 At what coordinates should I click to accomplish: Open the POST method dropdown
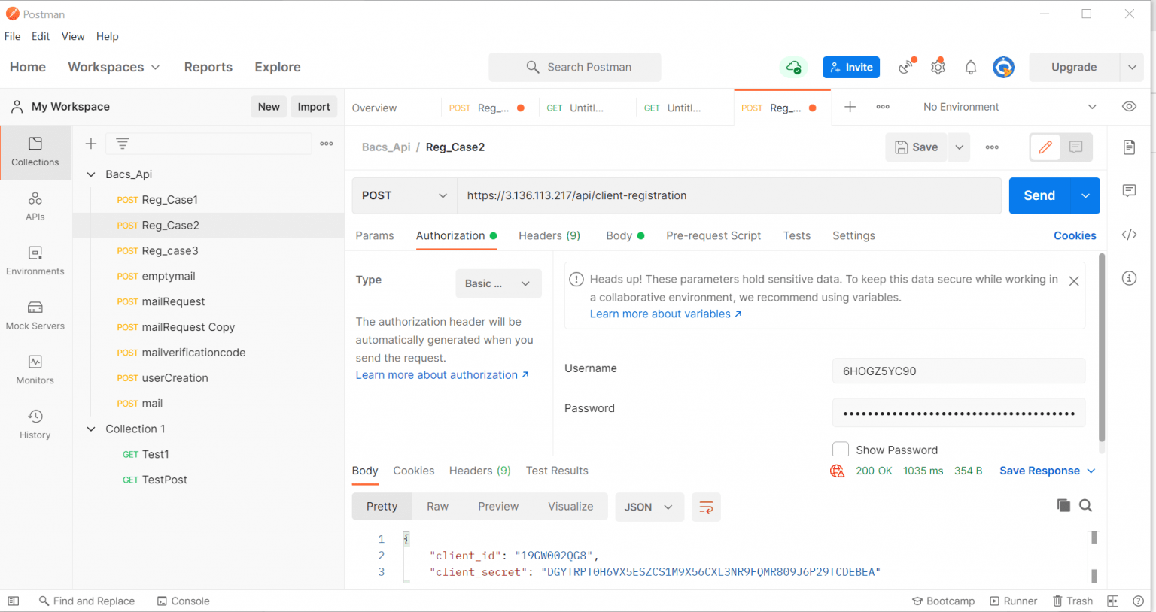[403, 195]
